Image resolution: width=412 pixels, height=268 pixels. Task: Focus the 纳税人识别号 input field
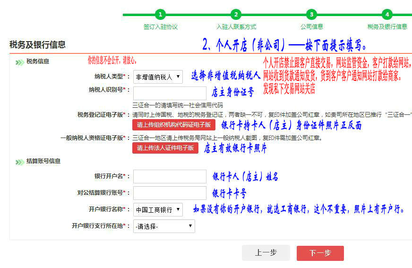click(170, 93)
